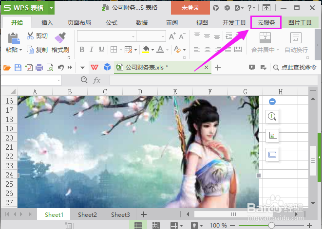Viewport: 322px width, 229px height.
Task: Decrease font size with A- icon
Action: [182, 36]
